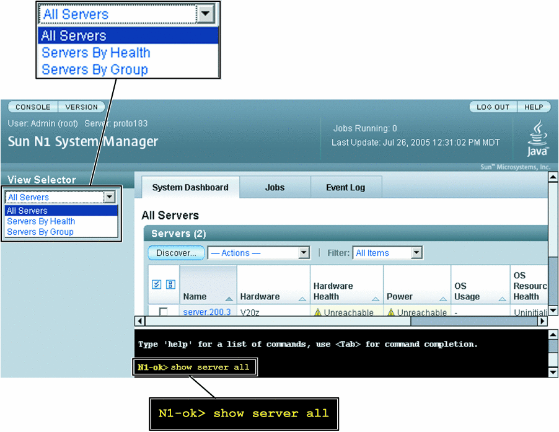
Task: Open HELP
Action: pos(534,107)
